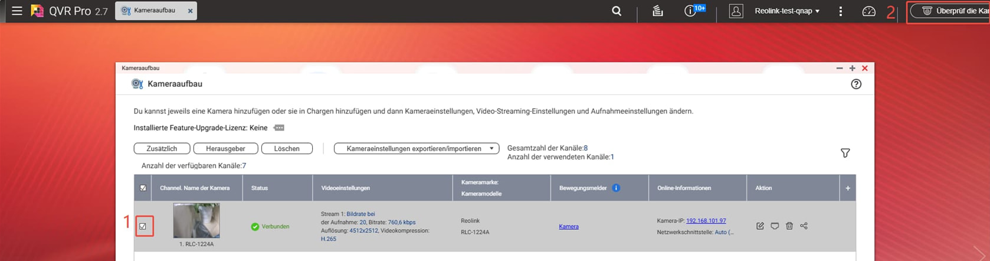Click green connected status checkmark icon
This screenshot has height=261, width=990.
255,226
